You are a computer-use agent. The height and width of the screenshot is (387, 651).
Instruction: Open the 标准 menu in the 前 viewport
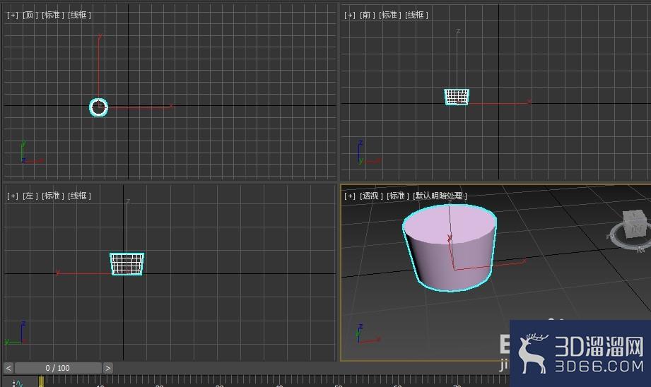coord(390,15)
